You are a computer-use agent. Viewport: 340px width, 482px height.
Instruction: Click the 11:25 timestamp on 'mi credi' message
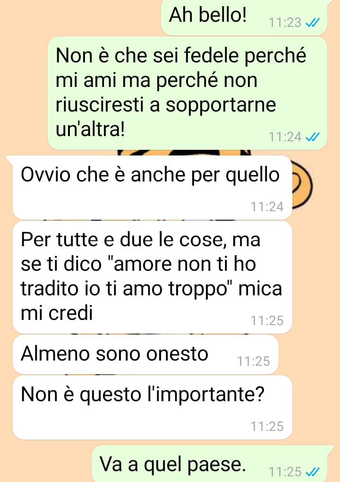pyautogui.click(x=267, y=320)
